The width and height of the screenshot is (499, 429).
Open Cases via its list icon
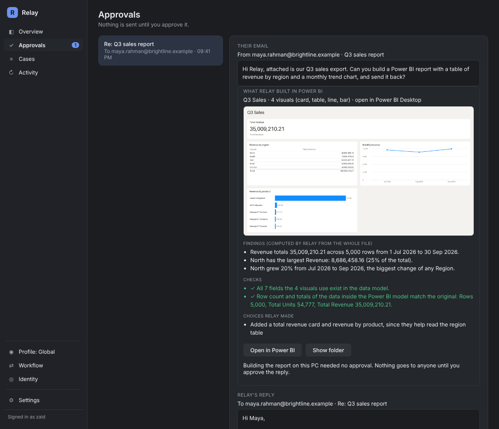click(x=11, y=59)
